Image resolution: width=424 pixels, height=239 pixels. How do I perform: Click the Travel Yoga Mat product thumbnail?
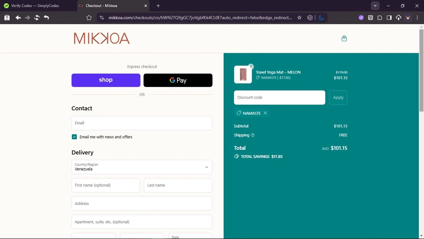tap(243, 74)
